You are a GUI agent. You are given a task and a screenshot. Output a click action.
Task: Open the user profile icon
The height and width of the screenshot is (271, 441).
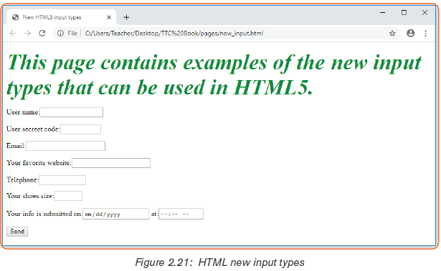click(x=411, y=33)
